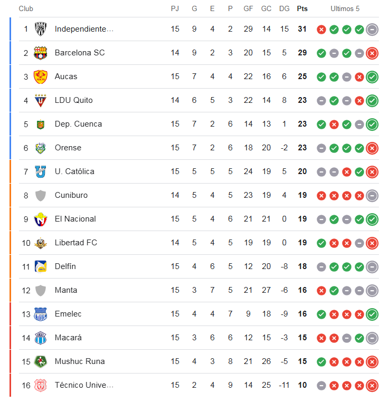Click the Delfín dolphin logo
This screenshot has width=389, height=402.
click(x=41, y=266)
